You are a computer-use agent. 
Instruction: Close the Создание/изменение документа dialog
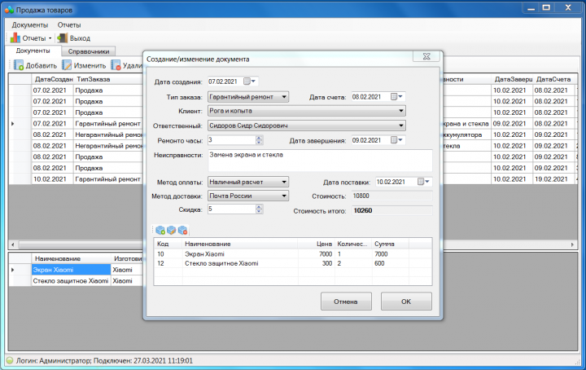pos(426,56)
